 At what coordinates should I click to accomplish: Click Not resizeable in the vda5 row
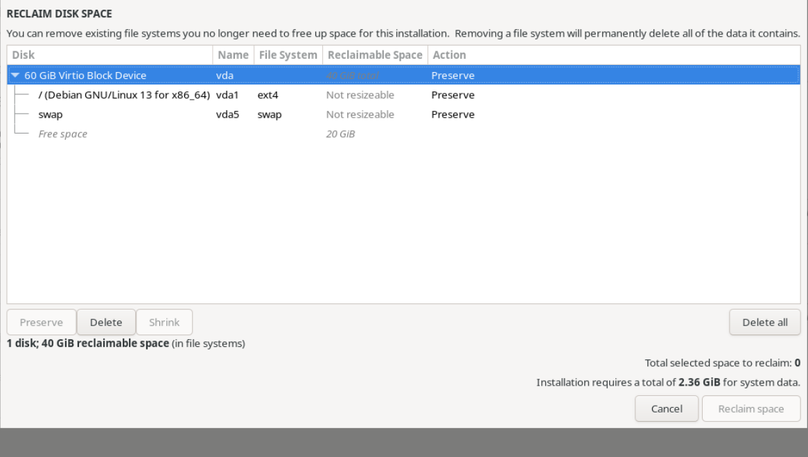(360, 114)
